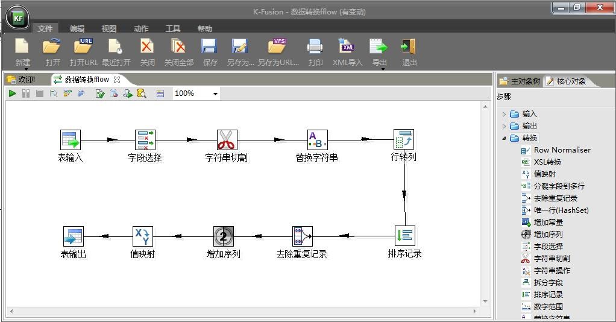Open the 编辑 menu
This screenshot has width=616, height=322.
click(77, 29)
